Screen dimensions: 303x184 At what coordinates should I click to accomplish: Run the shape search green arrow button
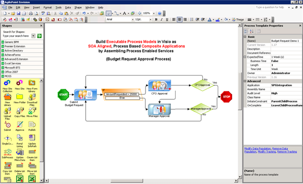(39, 36)
